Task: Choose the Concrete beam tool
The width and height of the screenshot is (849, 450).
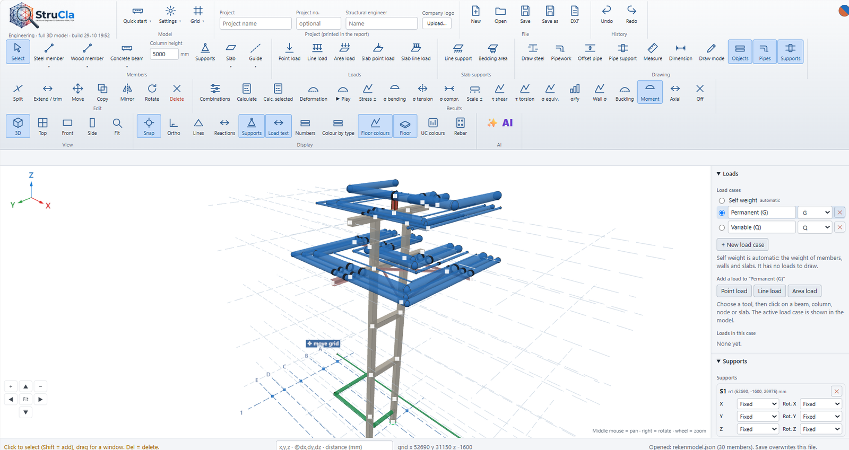Action: point(127,52)
